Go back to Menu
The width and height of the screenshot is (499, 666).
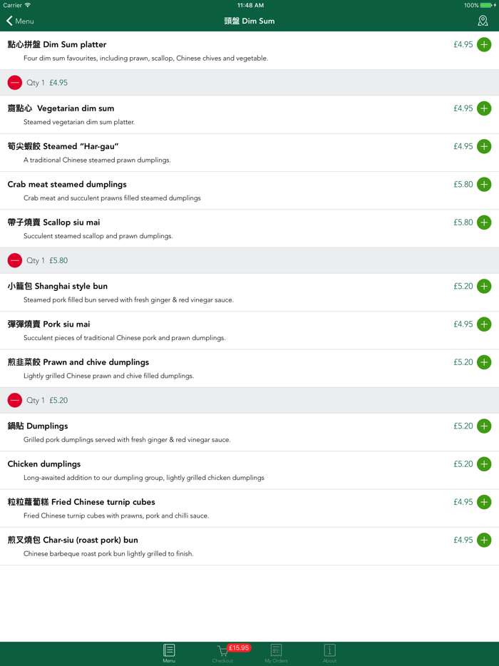point(20,21)
